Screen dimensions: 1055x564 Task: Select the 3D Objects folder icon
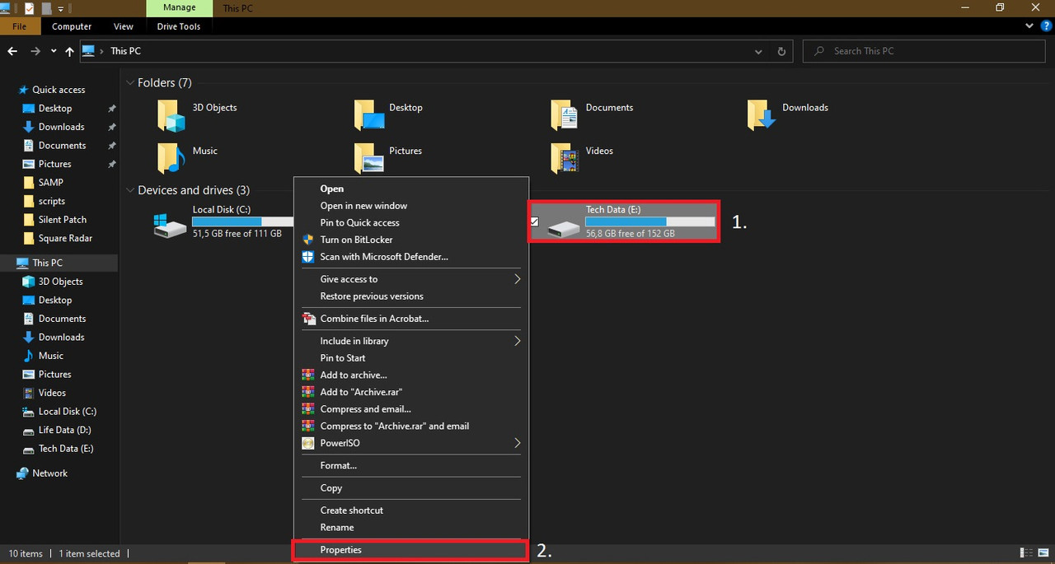tap(172, 116)
